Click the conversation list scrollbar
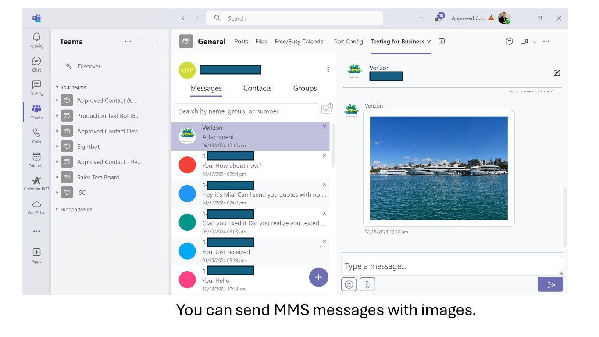 (x=333, y=145)
